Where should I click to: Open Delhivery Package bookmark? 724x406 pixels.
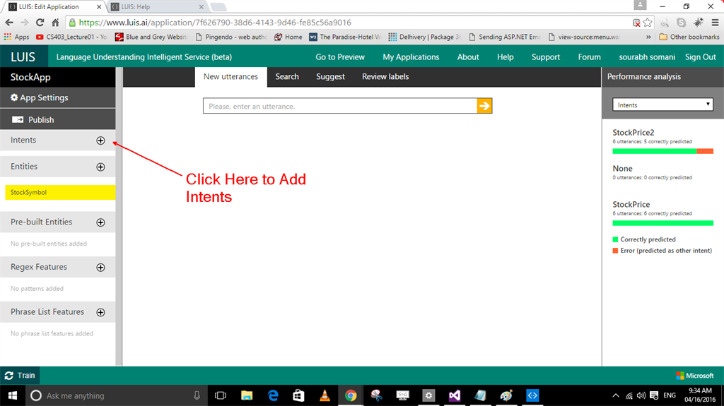pyautogui.click(x=425, y=37)
